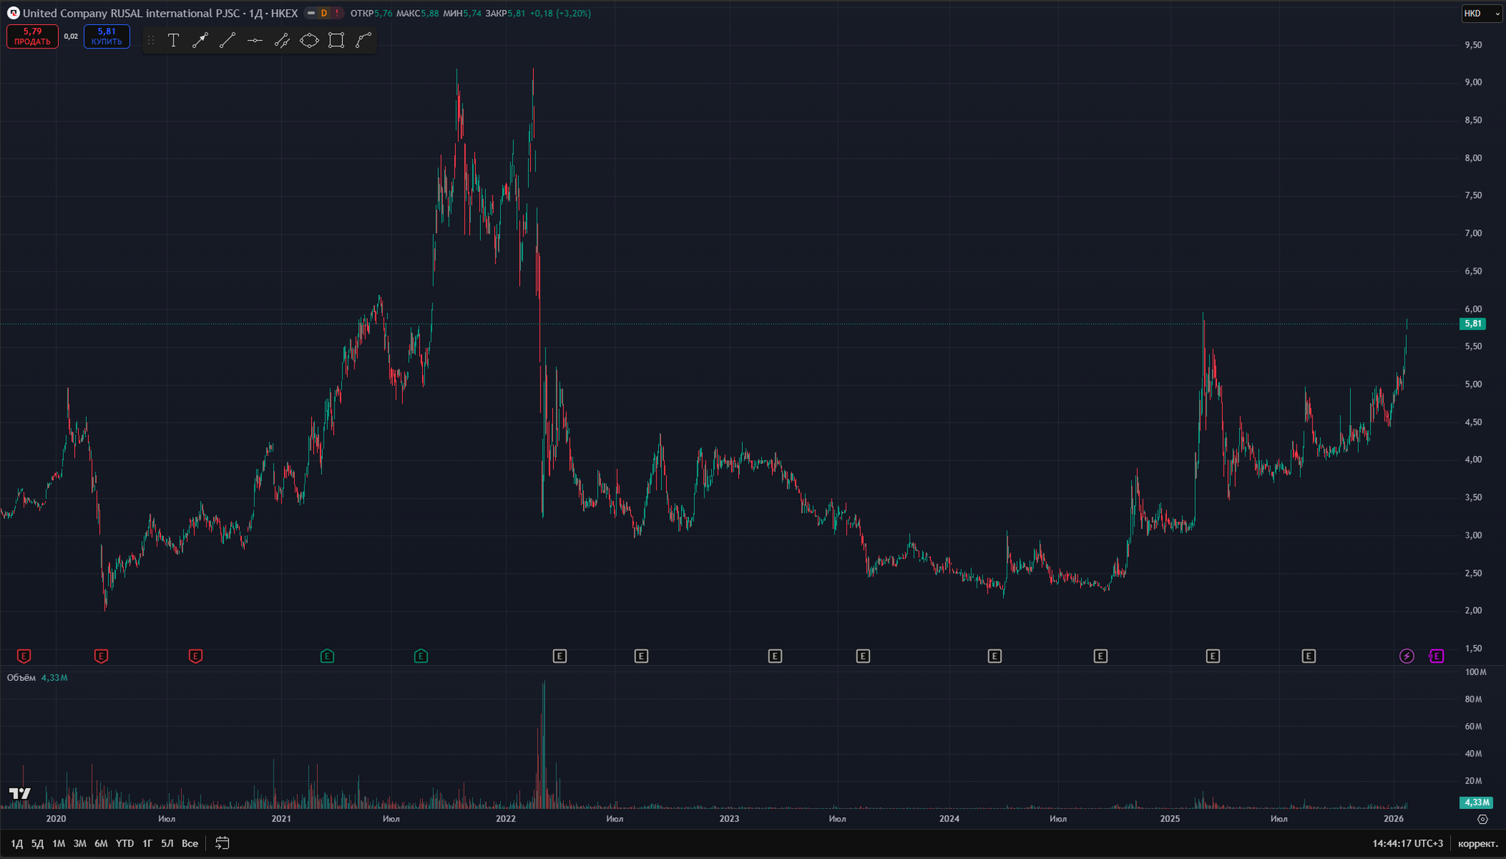The width and height of the screenshot is (1506, 859).
Task: Switch to the 1Г time range
Action: coord(147,844)
